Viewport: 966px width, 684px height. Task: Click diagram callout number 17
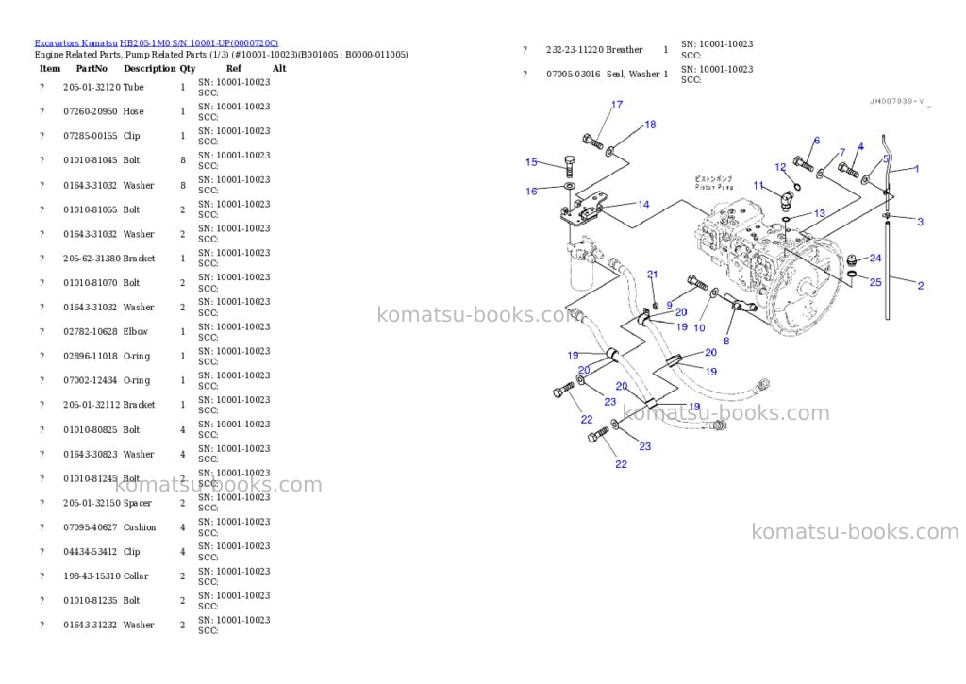click(617, 105)
